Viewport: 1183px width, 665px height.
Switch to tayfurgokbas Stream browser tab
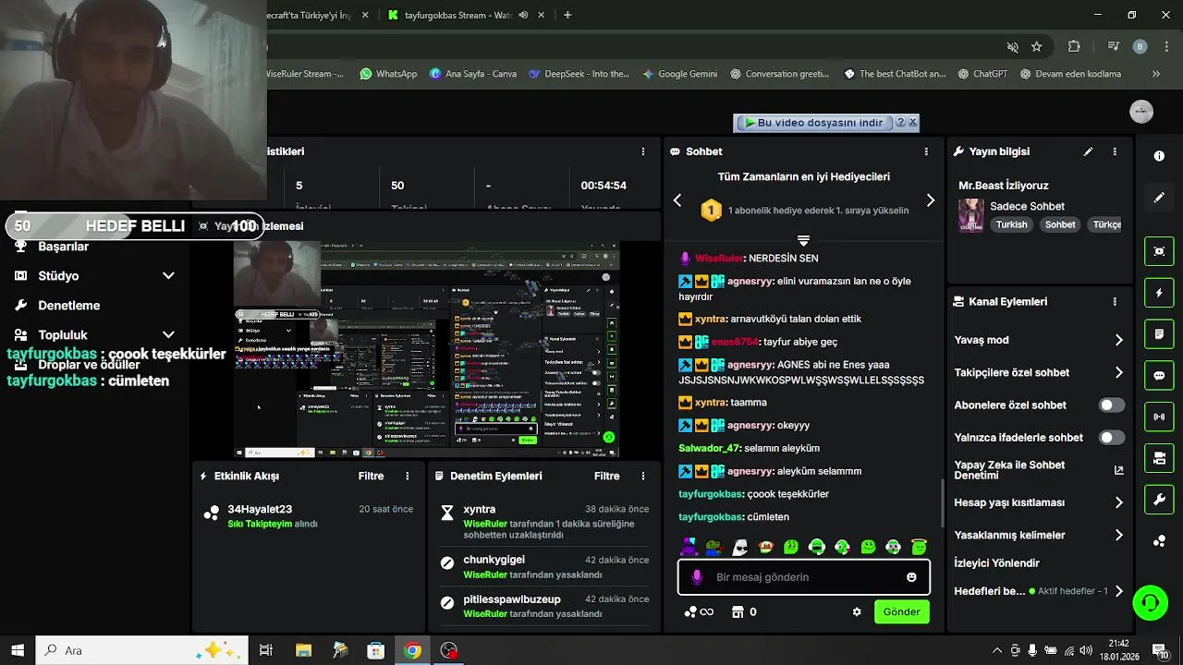coord(457,15)
